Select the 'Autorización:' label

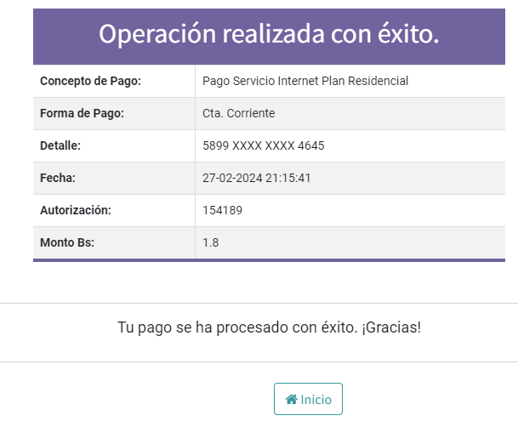(76, 210)
